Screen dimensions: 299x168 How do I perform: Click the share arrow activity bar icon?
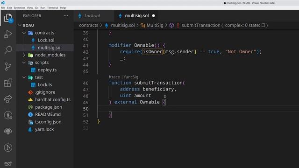[x=8, y=99]
